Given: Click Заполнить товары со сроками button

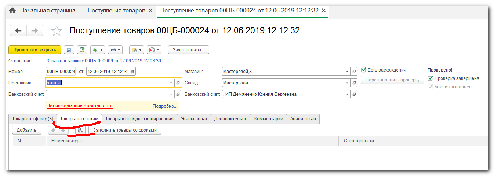Looking at the screenshot, I should point(125,130).
